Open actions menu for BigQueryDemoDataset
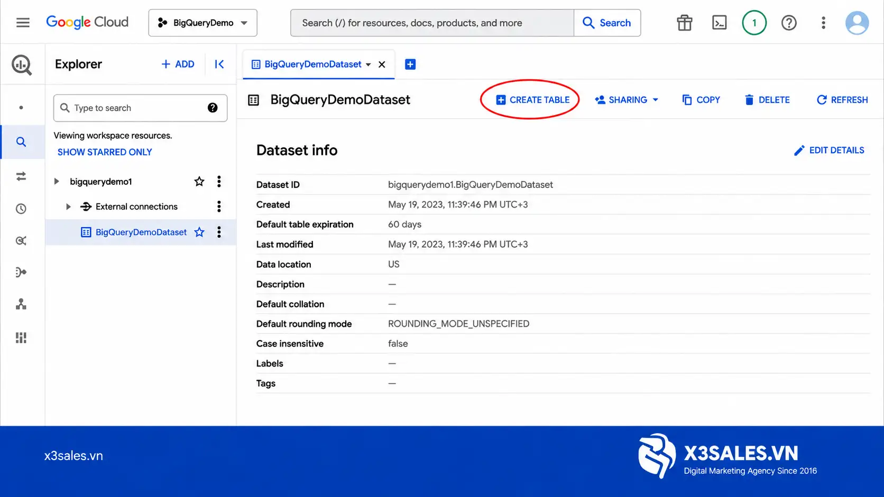Screen dimensions: 884x497 click(219, 232)
